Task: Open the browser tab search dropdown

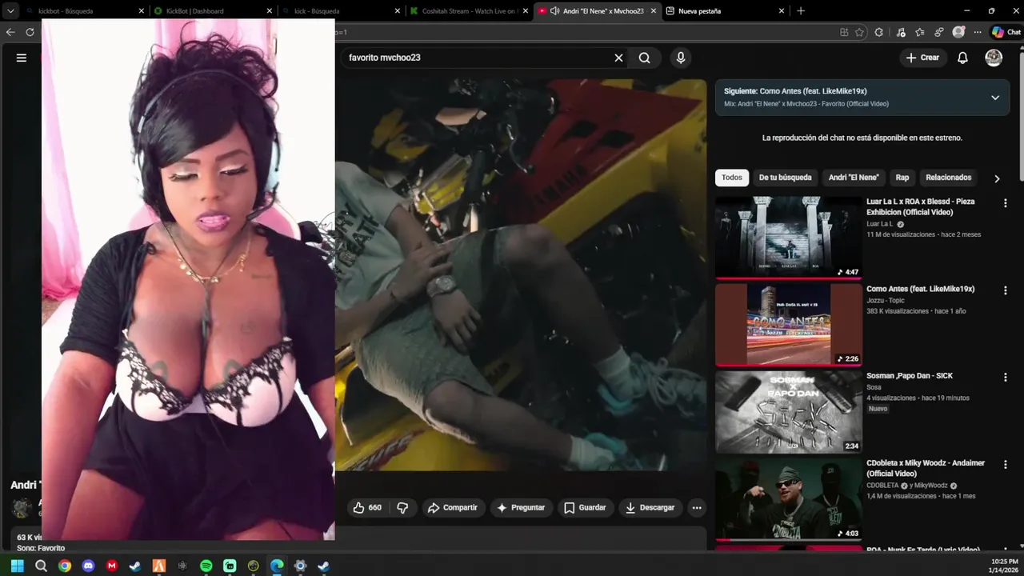Action: tap(10, 11)
